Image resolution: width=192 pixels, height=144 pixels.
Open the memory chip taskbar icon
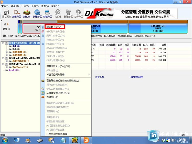(40, 140)
